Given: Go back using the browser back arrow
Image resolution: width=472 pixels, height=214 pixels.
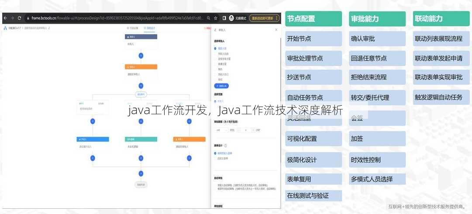Looking at the screenshot, I should 5,18.
